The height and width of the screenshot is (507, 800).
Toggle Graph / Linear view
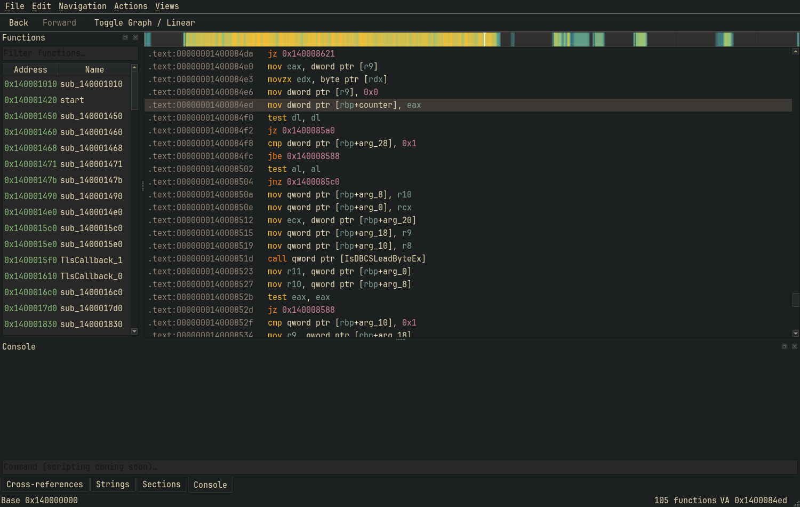[145, 23]
